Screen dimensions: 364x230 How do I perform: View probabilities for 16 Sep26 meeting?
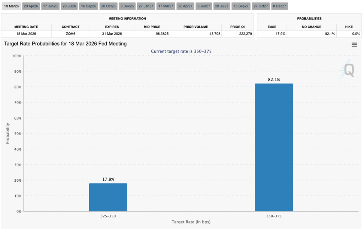(88, 6)
